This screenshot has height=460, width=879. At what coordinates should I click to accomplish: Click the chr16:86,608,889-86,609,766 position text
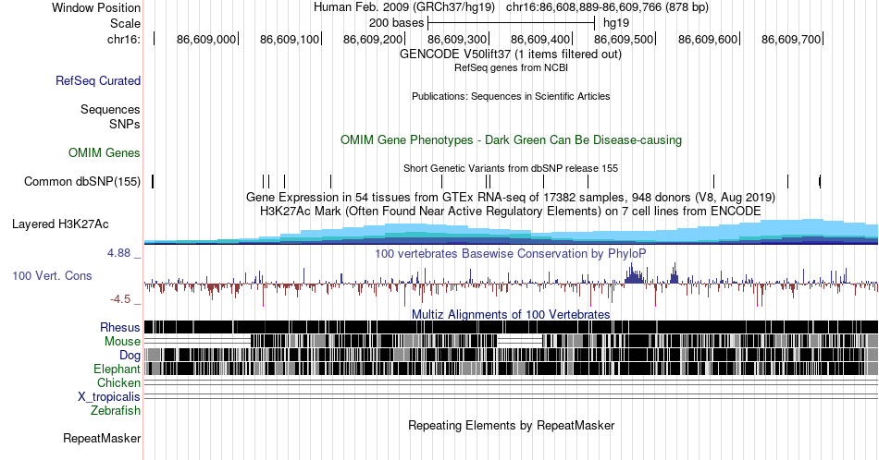click(607, 7)
